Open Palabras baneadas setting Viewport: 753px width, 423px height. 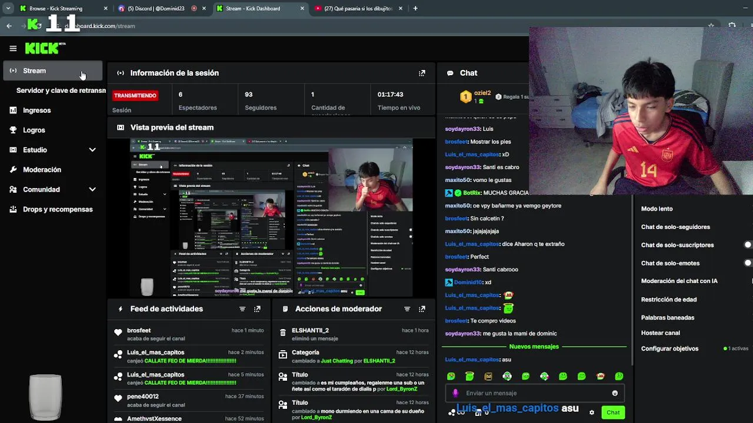tap(668, 318)
